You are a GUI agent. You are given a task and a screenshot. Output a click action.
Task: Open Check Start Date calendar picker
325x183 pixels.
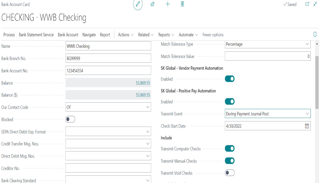[x=307, y=126]
